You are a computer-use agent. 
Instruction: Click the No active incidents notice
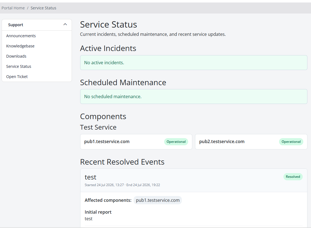tap(194, 63)
